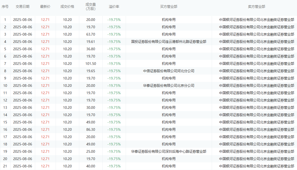Select the 成交价格 column header
297x170 pixels.
[67, 7]
